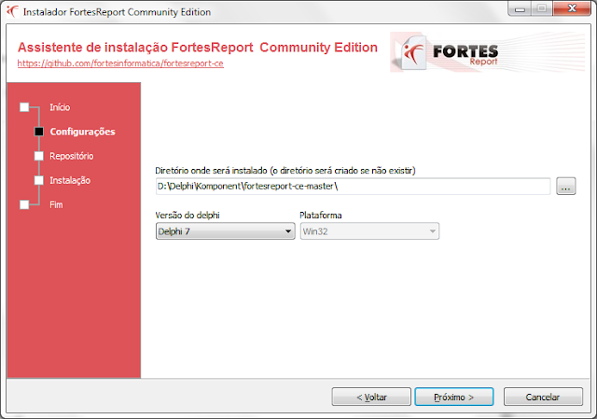This screenshot has height=419, width=597.
Task: Select the Fim step
Action: 56,205
